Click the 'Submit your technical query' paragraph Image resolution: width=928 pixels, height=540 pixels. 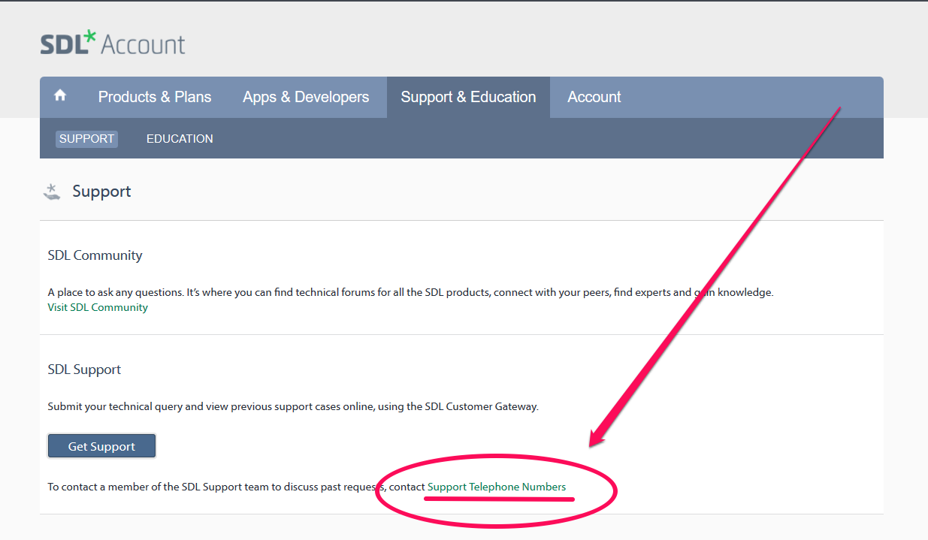pos(293,407)
